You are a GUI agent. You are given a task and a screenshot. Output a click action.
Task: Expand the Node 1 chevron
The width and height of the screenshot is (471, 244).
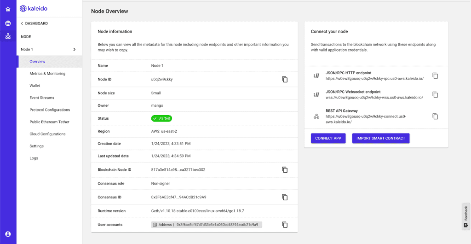[x=75, y=49]
